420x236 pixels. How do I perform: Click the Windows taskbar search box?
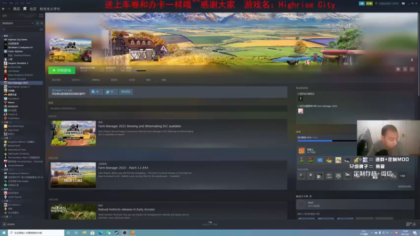(36, 233)
